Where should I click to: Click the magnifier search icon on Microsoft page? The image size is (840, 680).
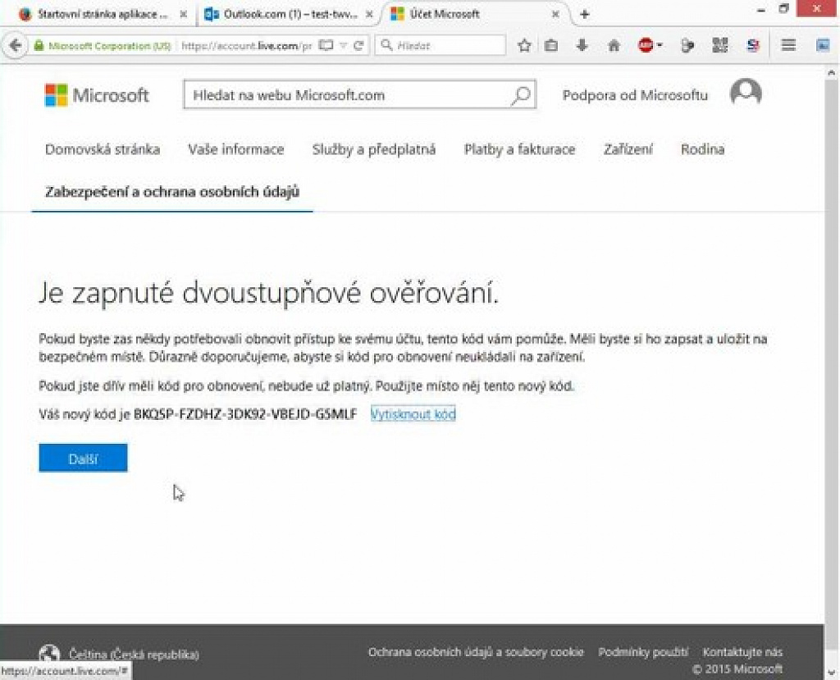tap(521, 95)
